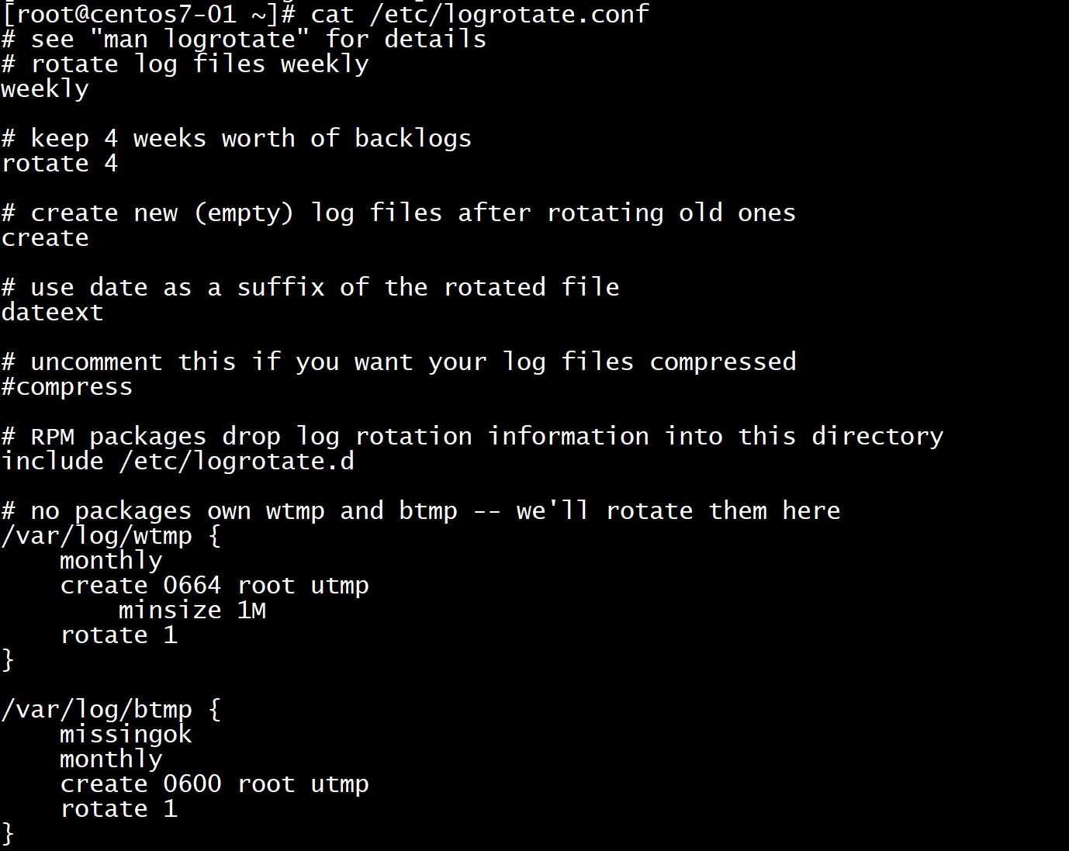The width and height of the screenshot is (1069, 851).
Task: Click 'create 0664 root utmp' line
Action: pos(214,586)
